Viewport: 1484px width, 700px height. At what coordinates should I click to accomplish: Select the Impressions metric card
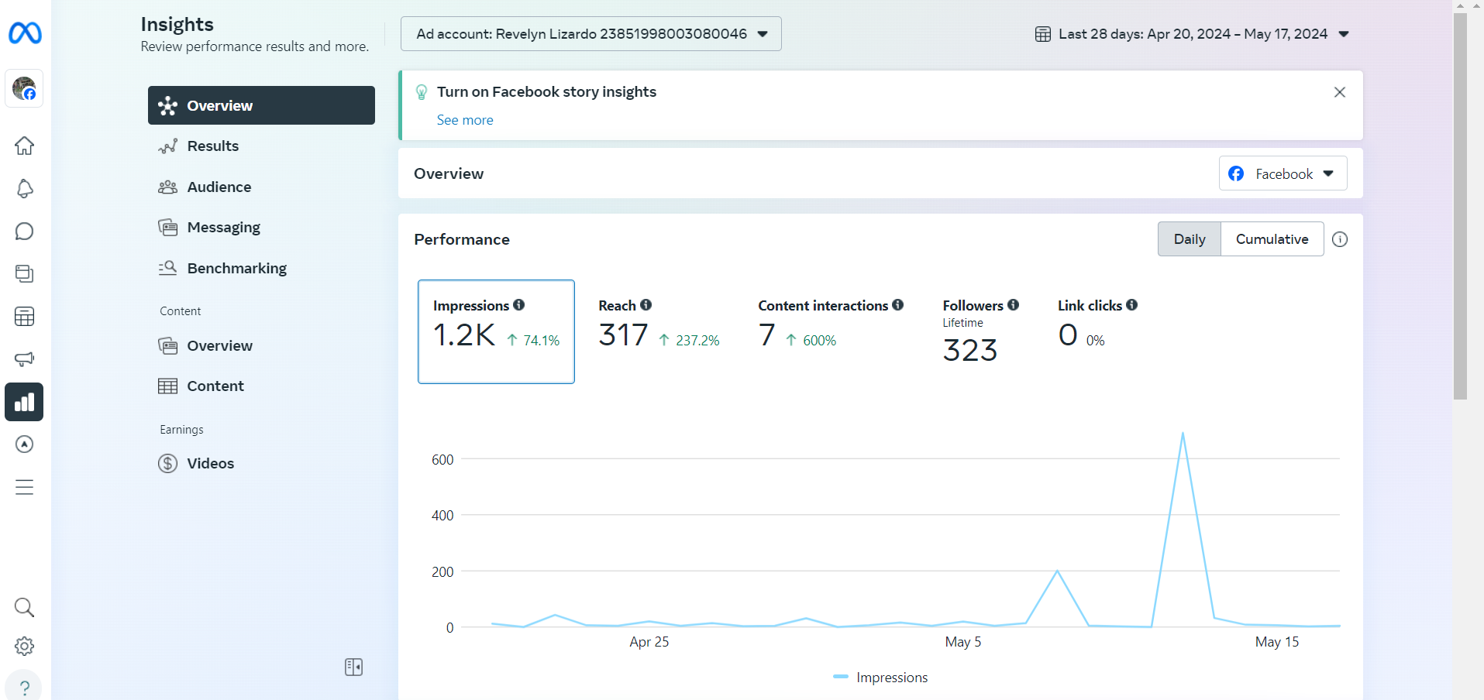tap(496, 331)
